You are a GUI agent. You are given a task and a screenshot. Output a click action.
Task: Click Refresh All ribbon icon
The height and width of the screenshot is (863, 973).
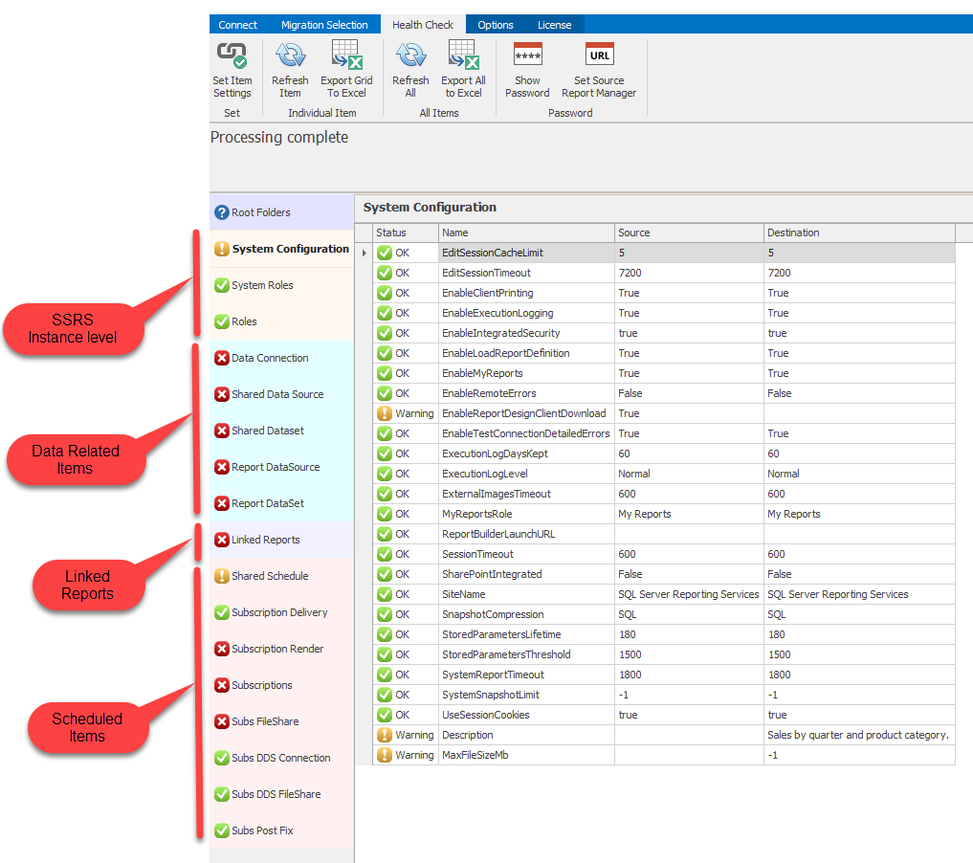point(410,55)
